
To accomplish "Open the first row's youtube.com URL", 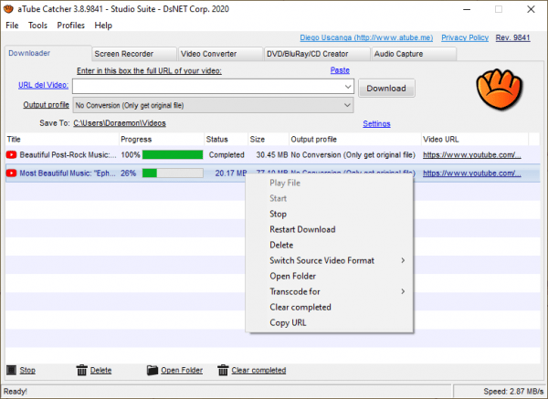I will tap(472, 155).
